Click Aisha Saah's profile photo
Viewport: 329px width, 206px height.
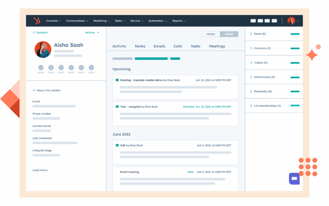click(x=43, y=50)
